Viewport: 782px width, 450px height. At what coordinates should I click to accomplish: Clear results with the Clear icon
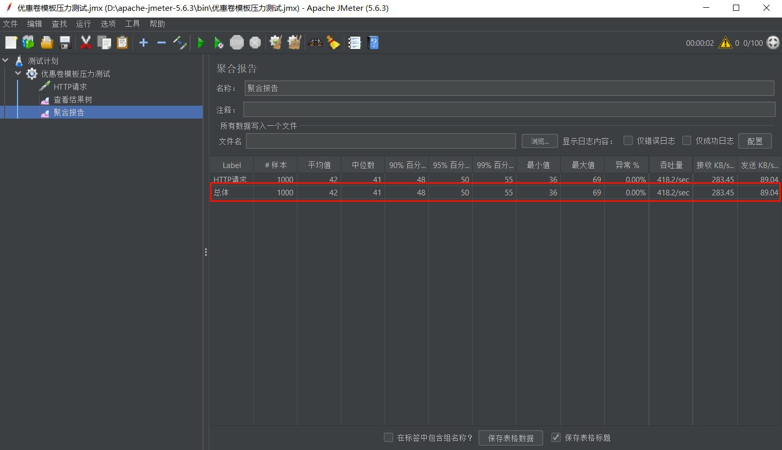[x=276, y=43]
